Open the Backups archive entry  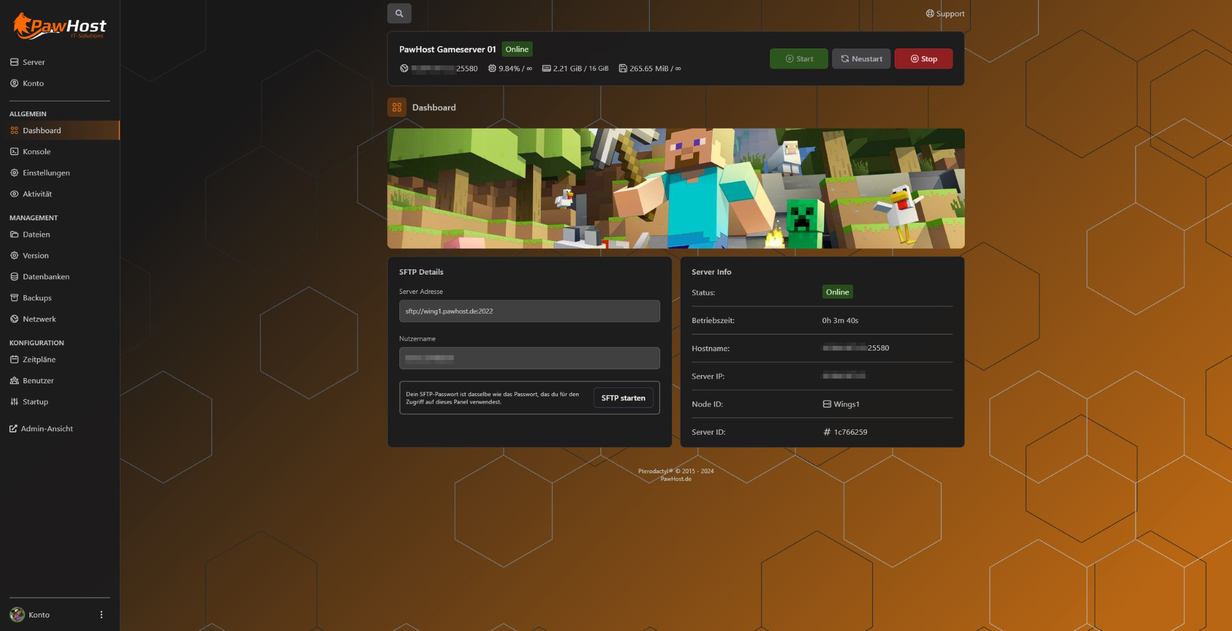point(37,298)
